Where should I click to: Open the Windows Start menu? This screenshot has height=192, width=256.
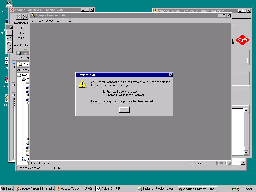(x=7, y=189)
